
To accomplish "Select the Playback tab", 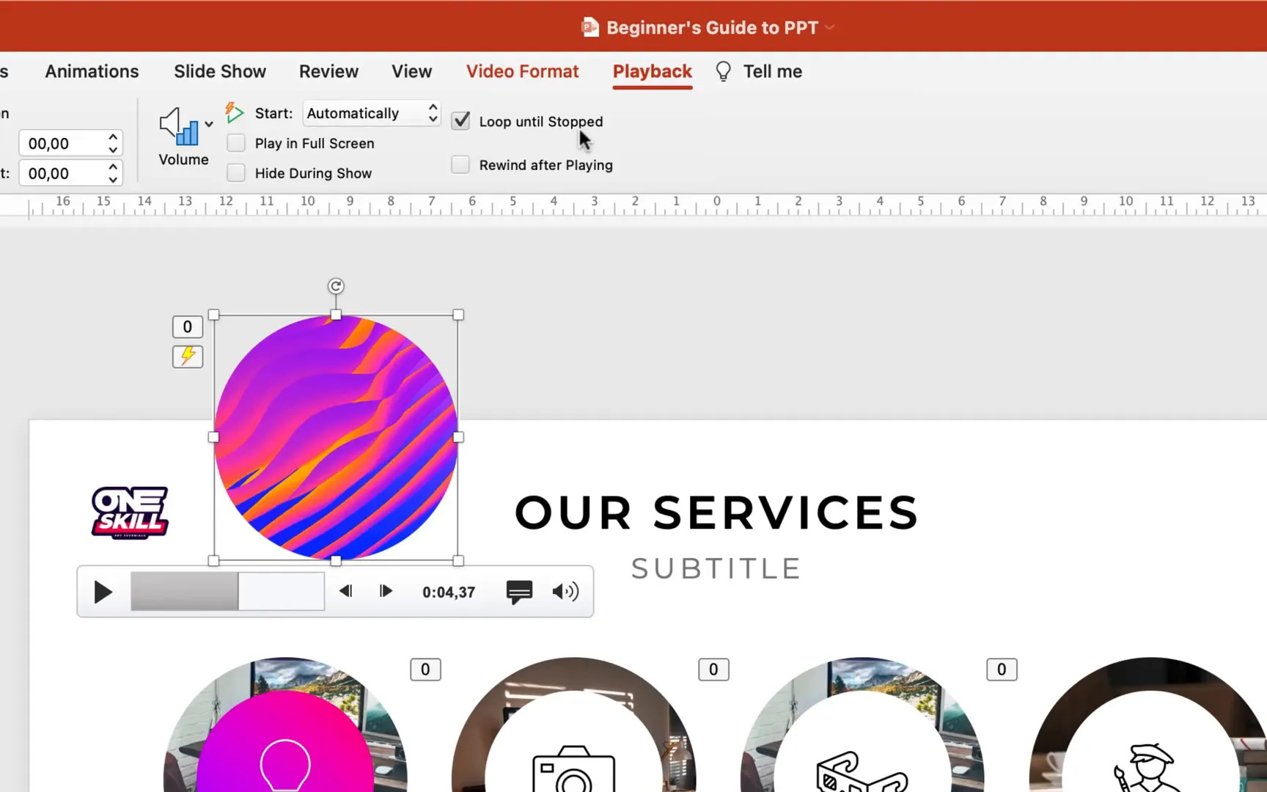I will tap(653, 71).
